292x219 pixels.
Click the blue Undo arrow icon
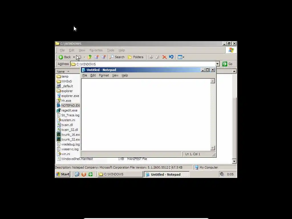(x=171, y=57)
